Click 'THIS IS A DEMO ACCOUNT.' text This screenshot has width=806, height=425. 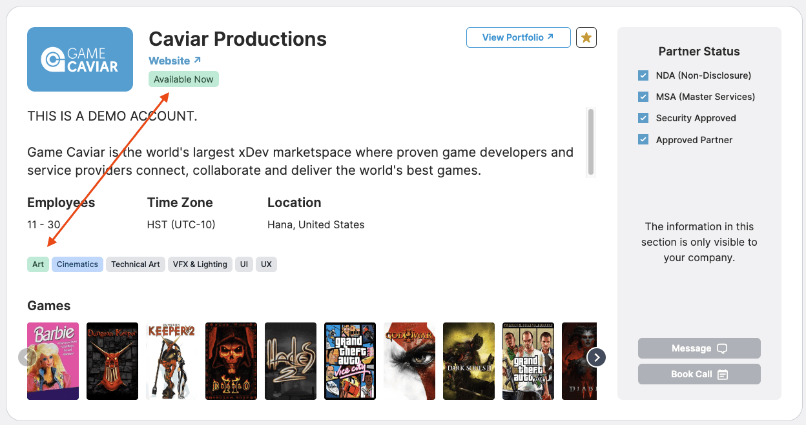(x=112, y=116)
